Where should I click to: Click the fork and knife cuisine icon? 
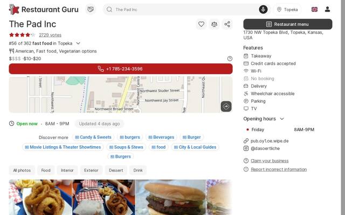(x=11, y=51)
